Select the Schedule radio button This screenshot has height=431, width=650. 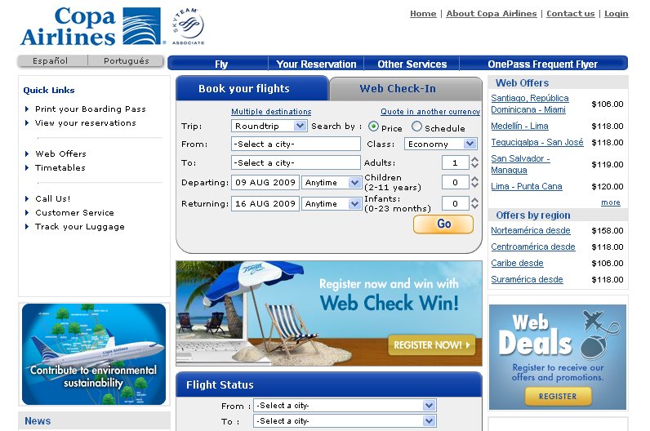(416, 127)
